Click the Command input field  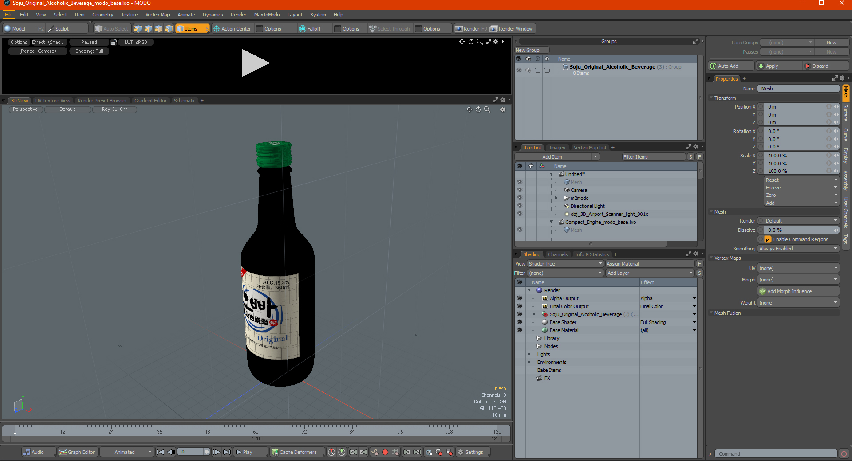pos(776,454)
